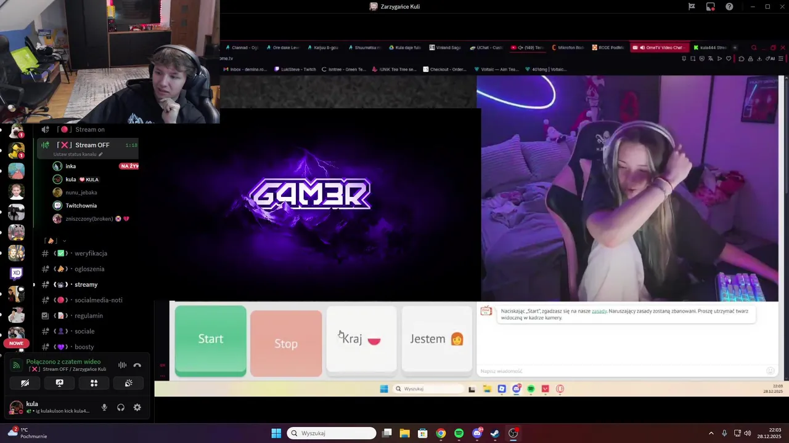Deafen audio with the headphones icon
This screenshot has height=443, width=789.
point(121,407)
